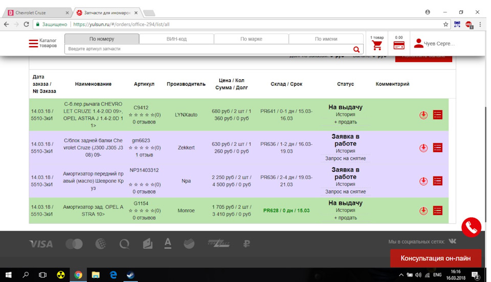This screenshot has width=491, height=282.
Task: Click the Mastercard payment logo
Action: click(x=74, y=244)
